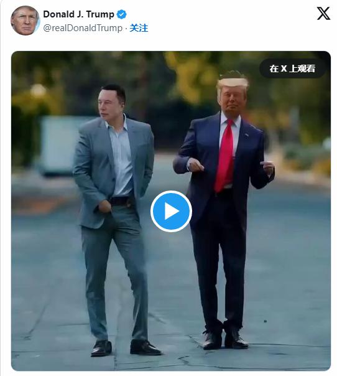Screen dimensions: 337x376
Task: Click the X logo in the post header
Action: 323,14
